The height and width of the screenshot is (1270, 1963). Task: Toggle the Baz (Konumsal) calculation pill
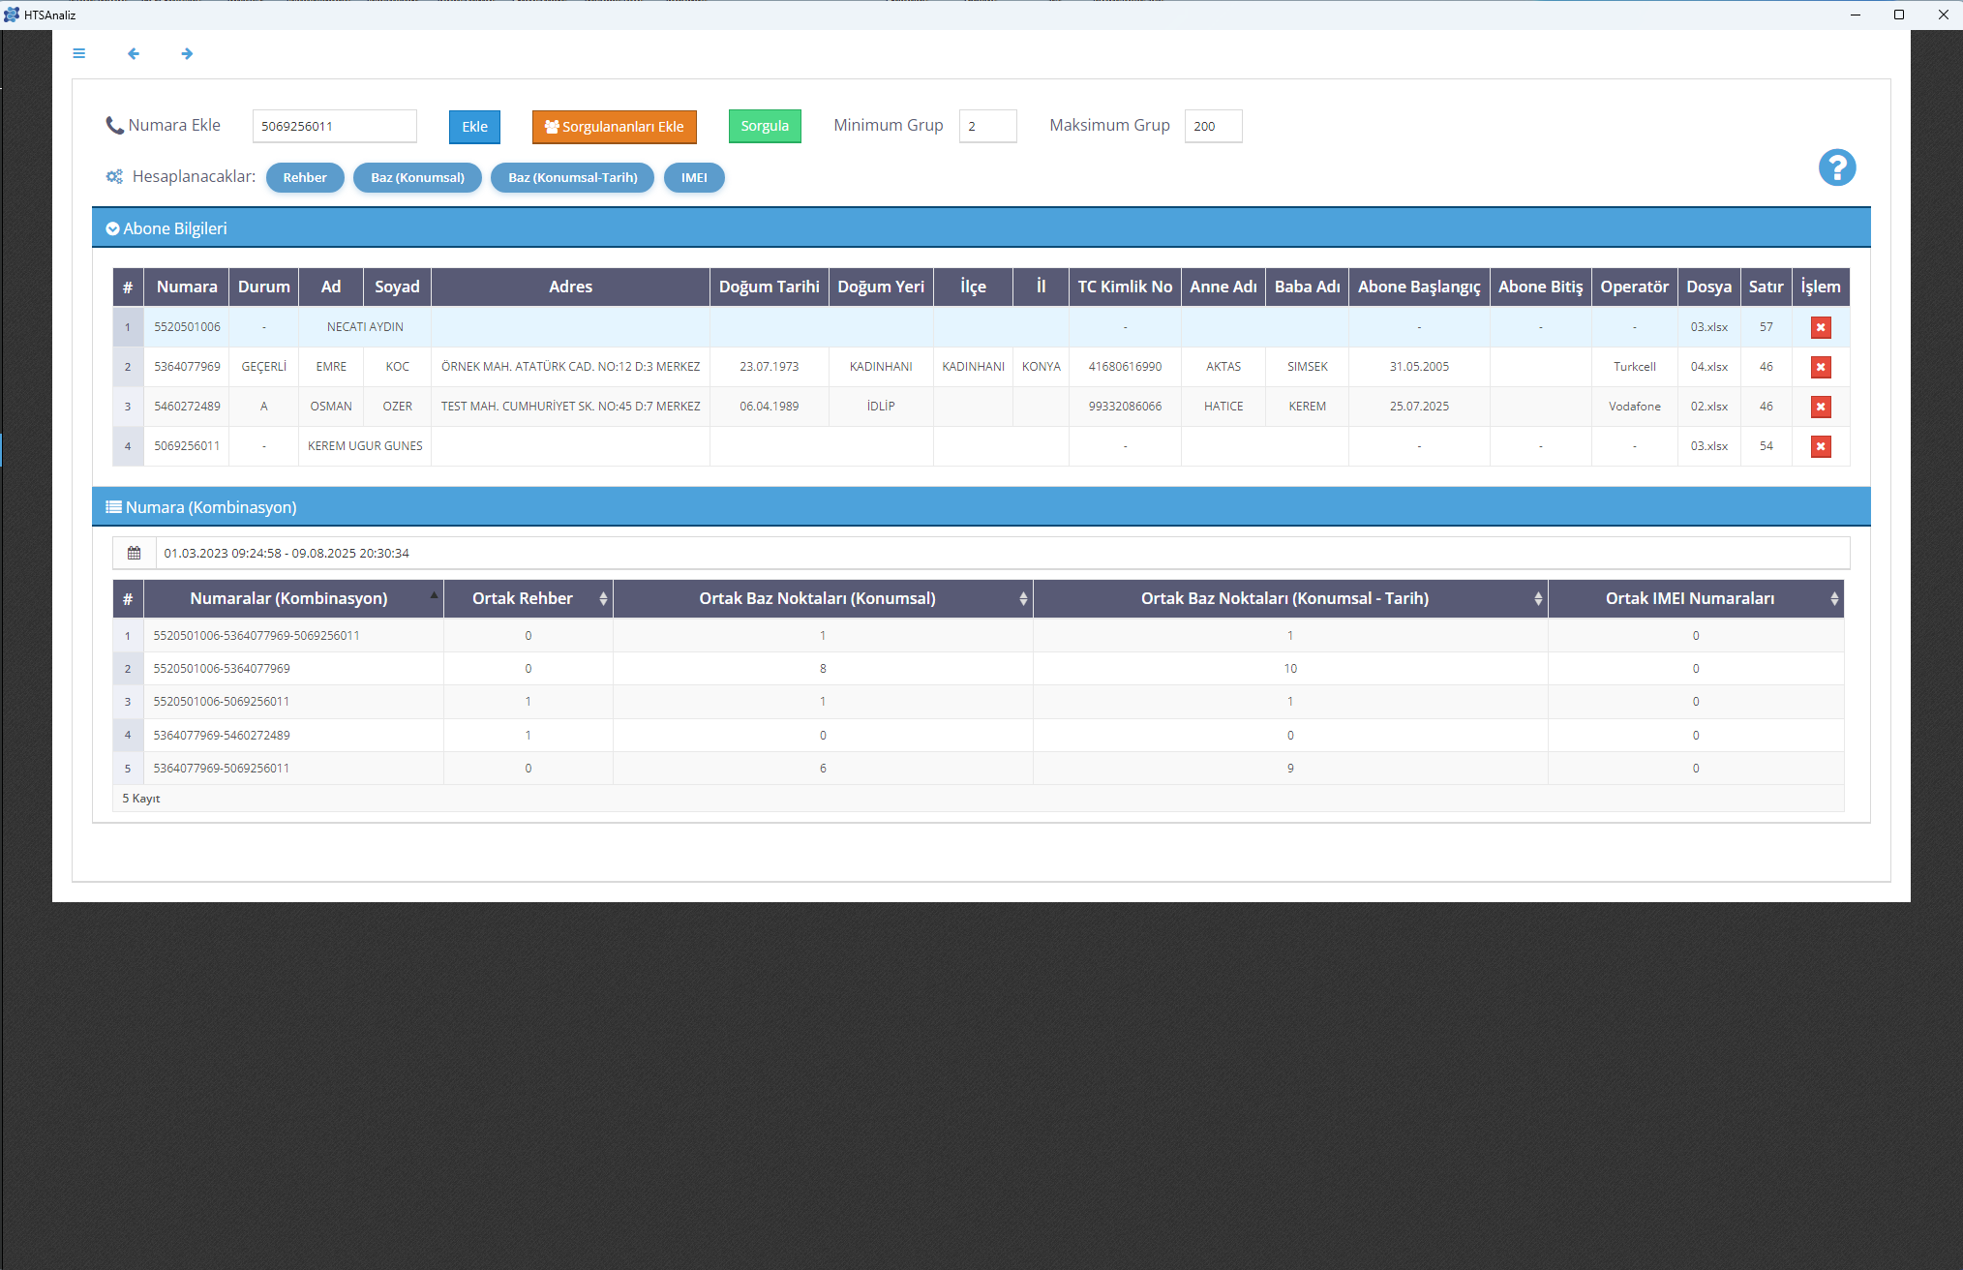417,177
